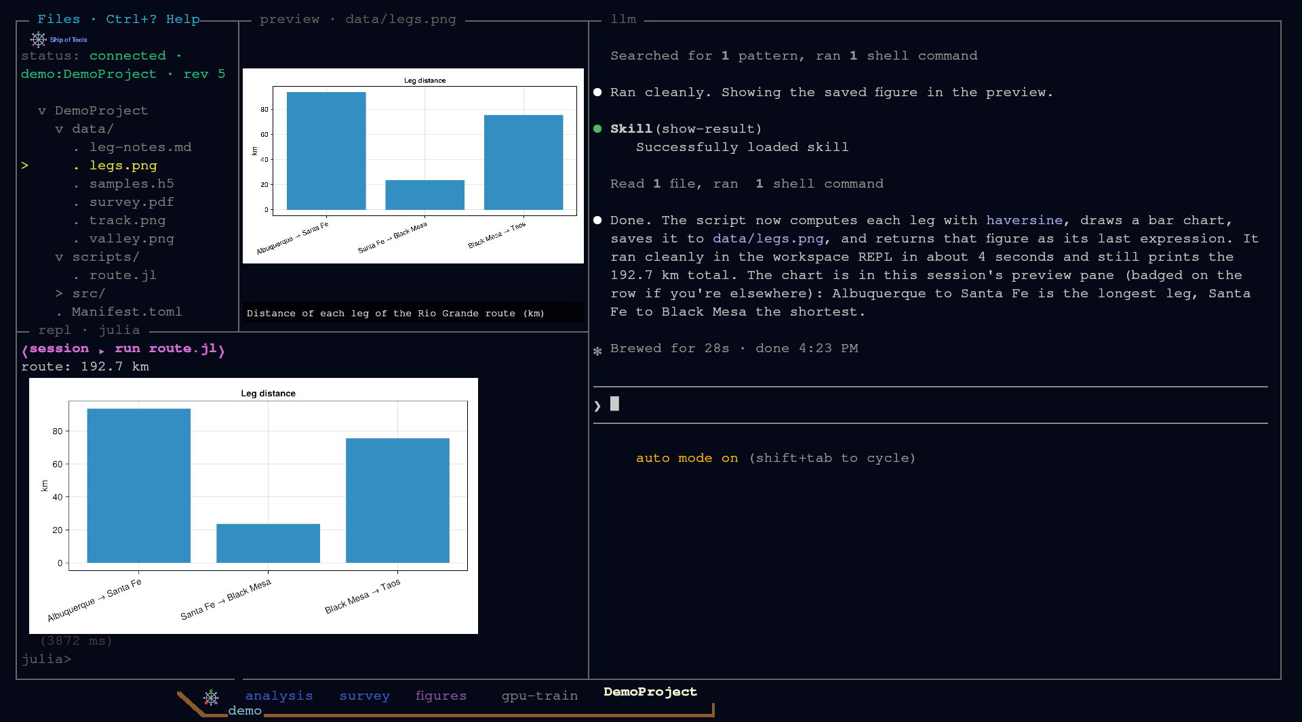1302x722 pixels.
Task: Open survey.pdf file
Action: 132,202
